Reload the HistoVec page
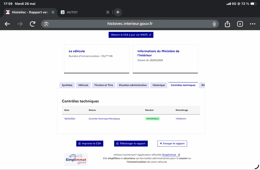 coord(32,24)
